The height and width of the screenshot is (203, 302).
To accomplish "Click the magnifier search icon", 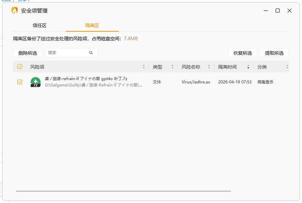I will pyautogui.click(x=91, y=53).
